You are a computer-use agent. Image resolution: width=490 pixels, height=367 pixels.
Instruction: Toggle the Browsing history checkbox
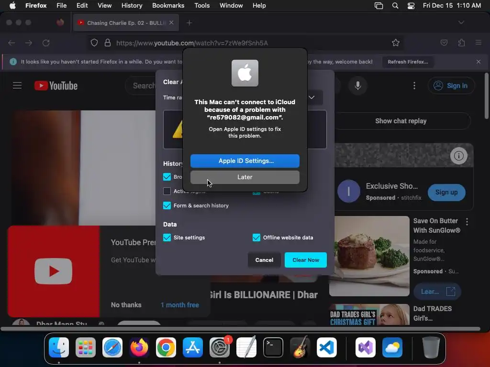tap(167, 177)
